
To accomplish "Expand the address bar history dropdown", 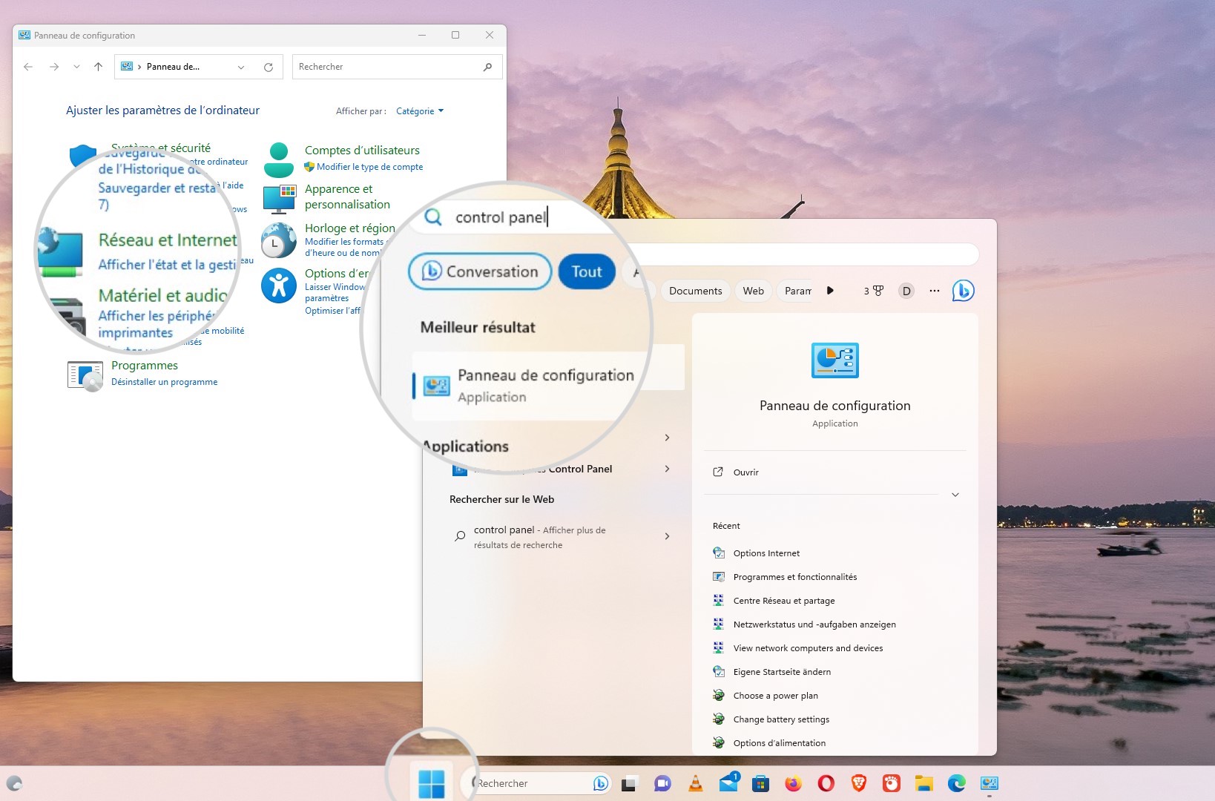I will click(241, 67).
